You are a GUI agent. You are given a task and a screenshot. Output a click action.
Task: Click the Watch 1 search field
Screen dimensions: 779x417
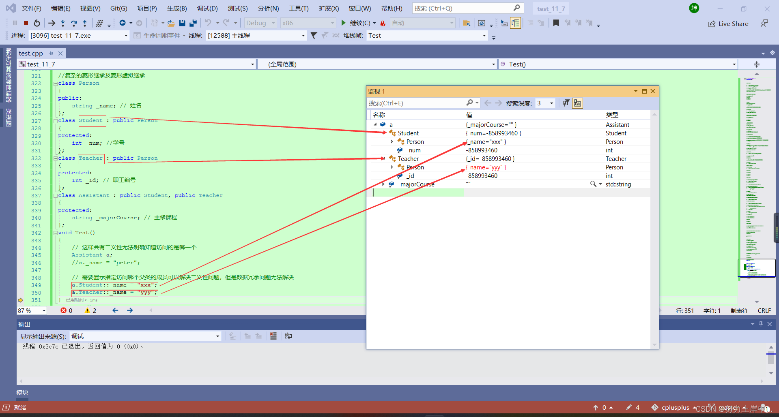(424, 103)
